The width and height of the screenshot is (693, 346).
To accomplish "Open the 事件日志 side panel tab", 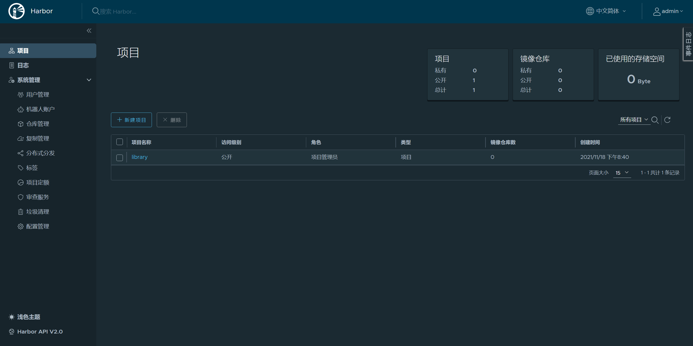I will [x=688, y=44].
